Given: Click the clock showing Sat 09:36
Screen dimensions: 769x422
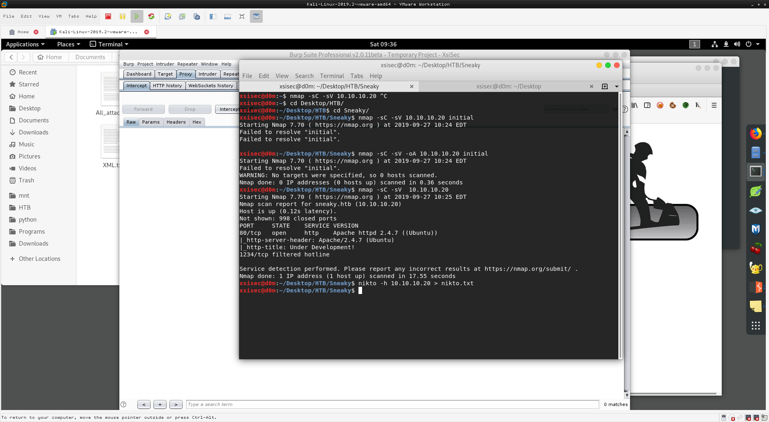Looking at the screenshot, I should (383, 44).
